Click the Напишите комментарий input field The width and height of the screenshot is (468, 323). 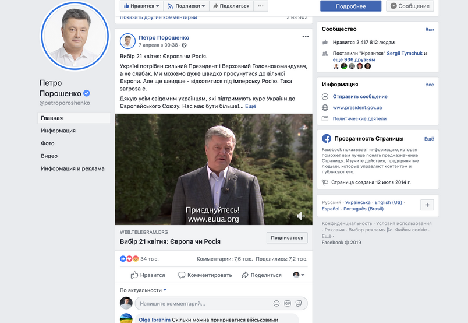click(204, 304)
